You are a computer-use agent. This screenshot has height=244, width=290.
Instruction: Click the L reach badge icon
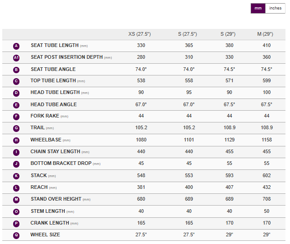coord(16,188)
